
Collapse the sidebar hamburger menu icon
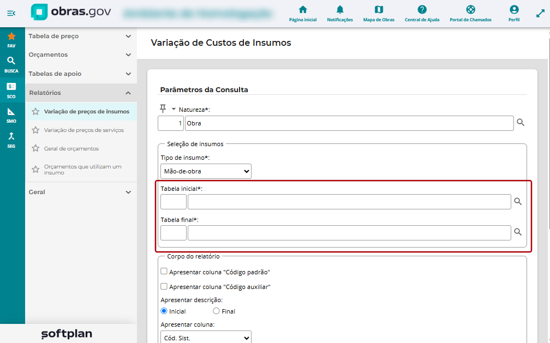[x=11, y=13]
